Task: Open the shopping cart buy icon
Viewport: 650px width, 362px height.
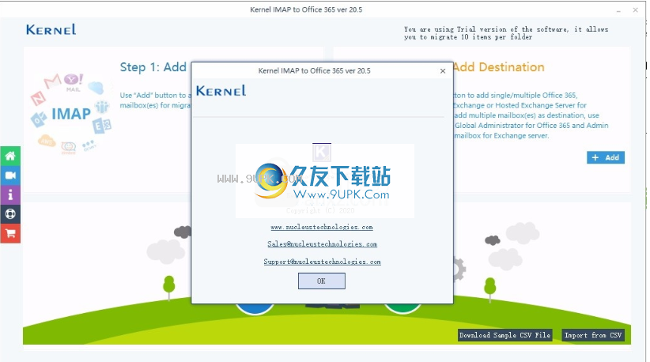Action: 10,233
